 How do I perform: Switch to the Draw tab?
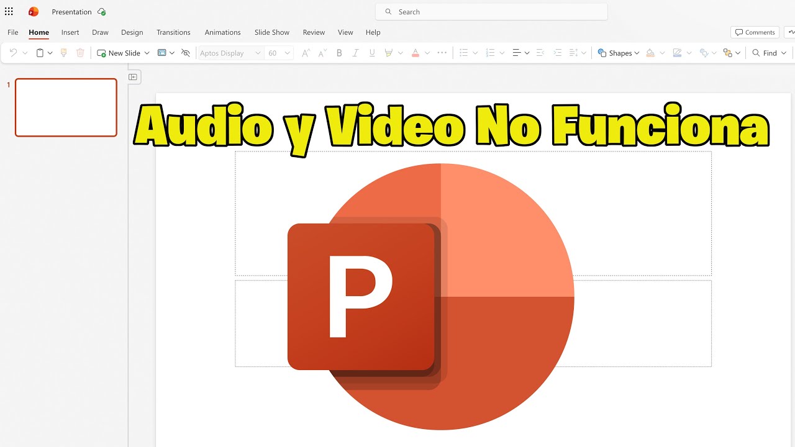[x=100, y=32]
